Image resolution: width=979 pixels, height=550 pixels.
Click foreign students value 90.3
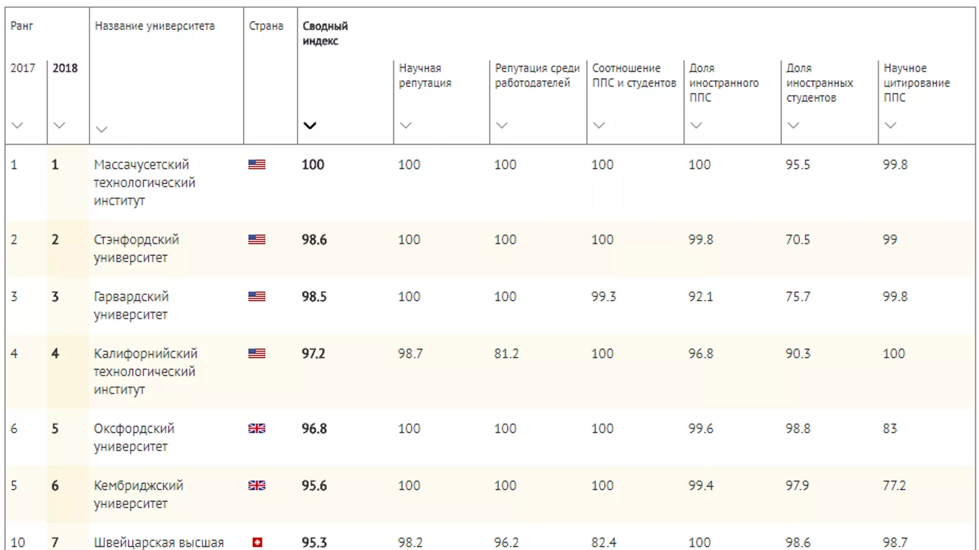coord(797,354)
